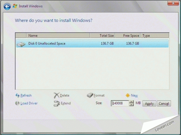Click the Delete link
Image resolution: width=181 pixels, height=135 pixels.
click(x=65, y=95)
